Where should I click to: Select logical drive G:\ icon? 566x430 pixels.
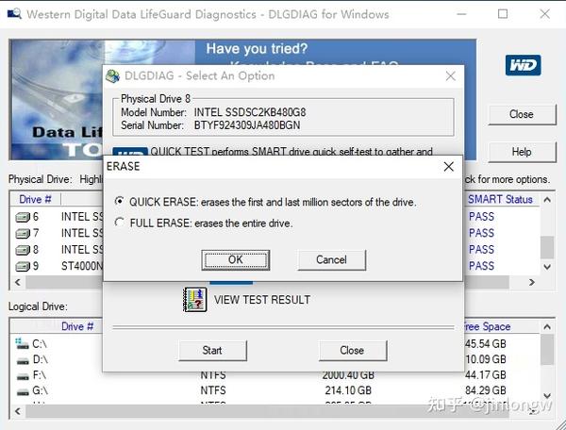[x=23, y=392]
